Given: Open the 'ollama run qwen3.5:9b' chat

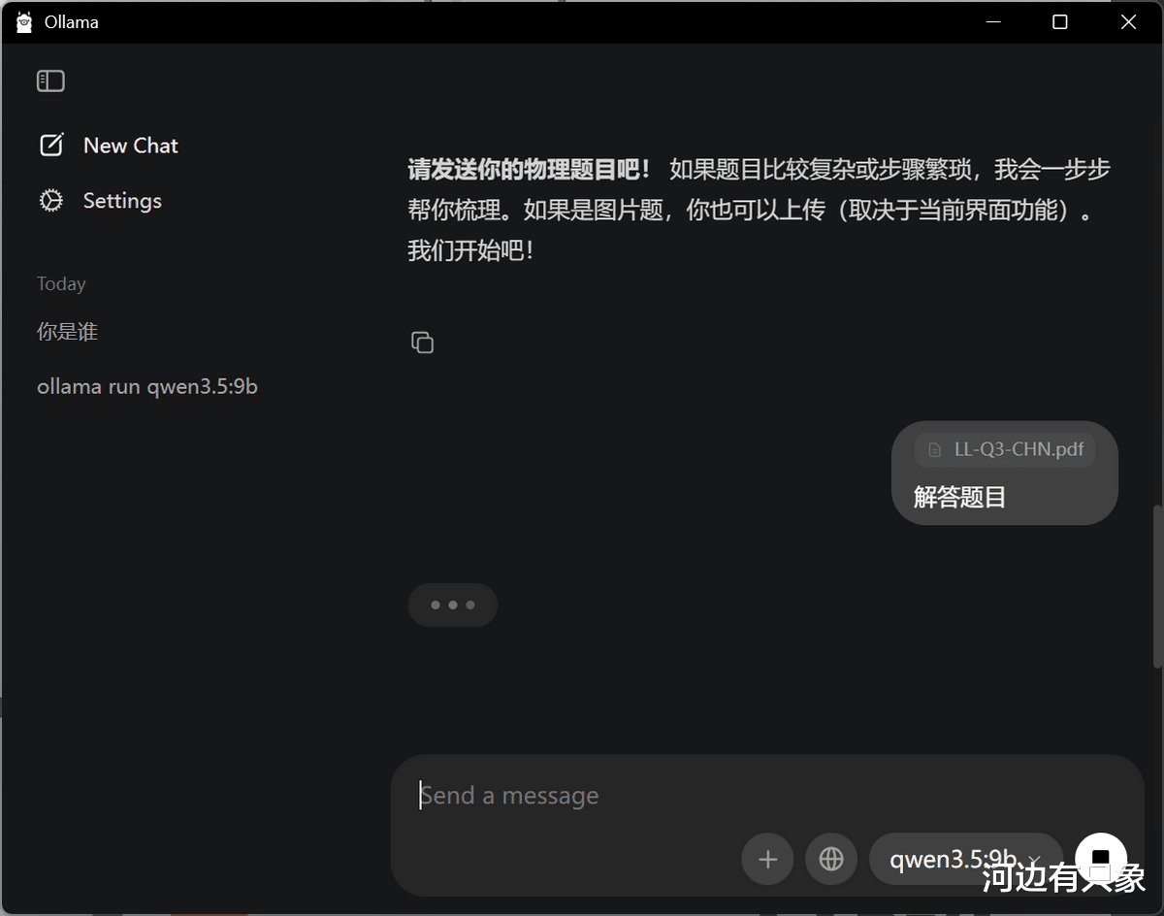Looking at the screenshot, I should tap(147, 386).
